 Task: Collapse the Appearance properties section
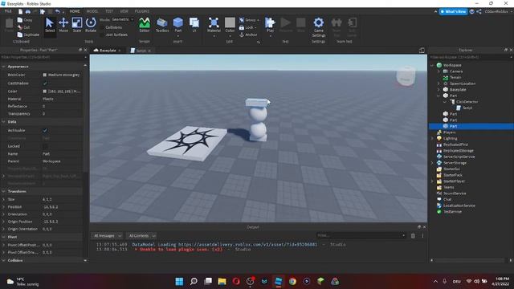[x=3, y=67]
